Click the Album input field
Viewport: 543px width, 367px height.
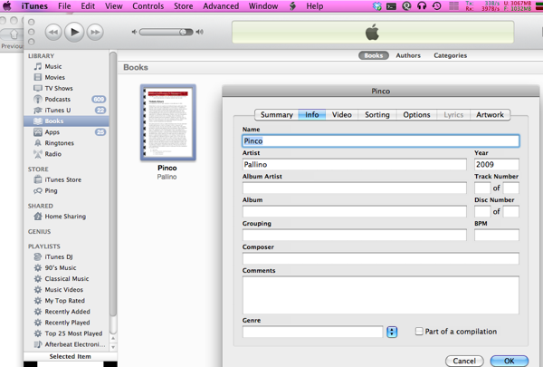point(354,211)
